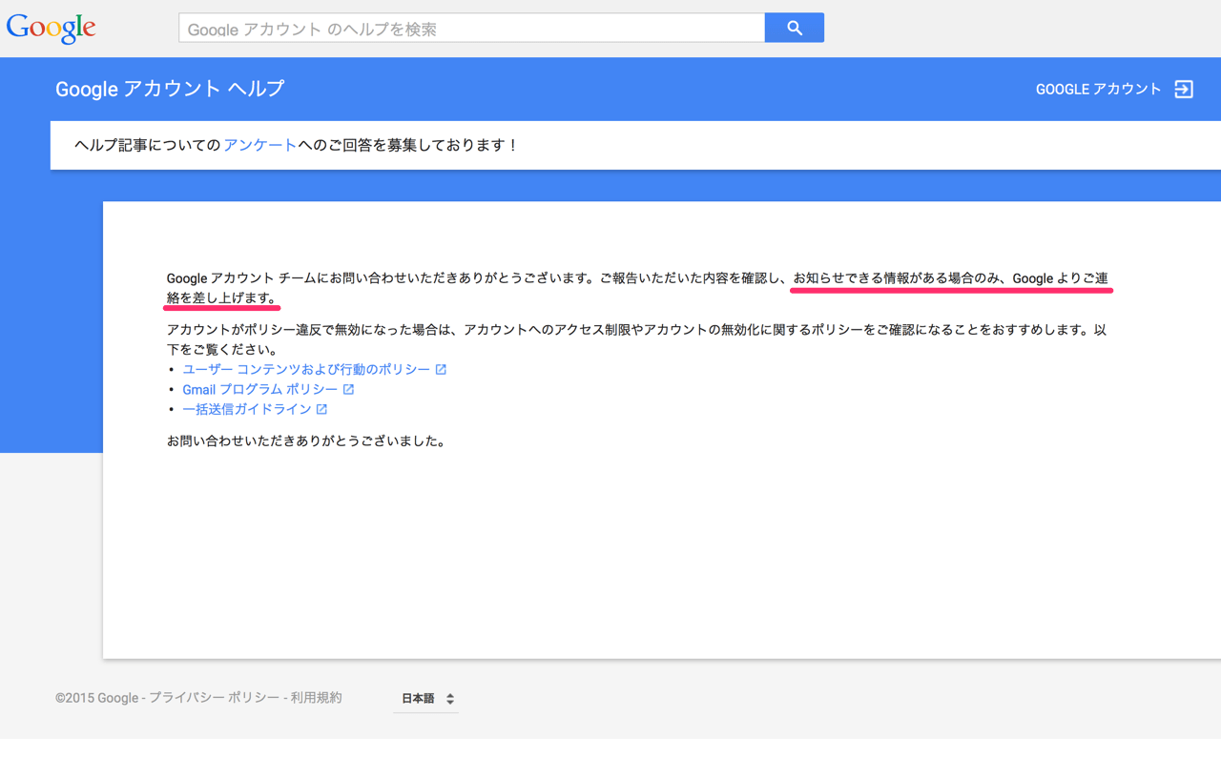Open the アンケート survey link
This screenshot has width=1221, height=778.
pyautogui.click(x=260, y=145)
